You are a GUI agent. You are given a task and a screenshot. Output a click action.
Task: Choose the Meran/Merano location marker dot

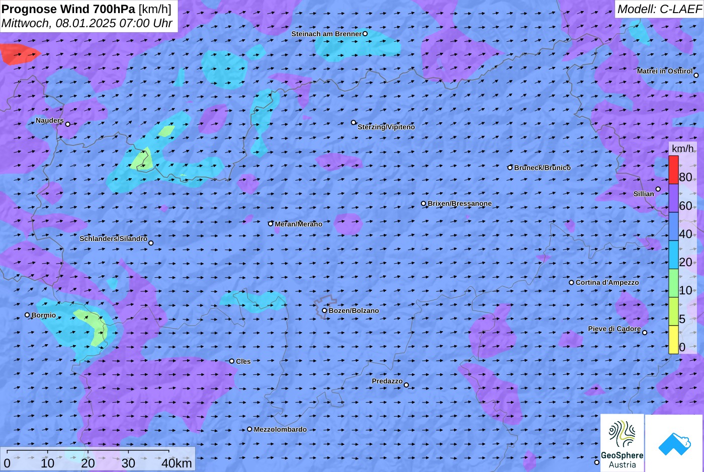point(271,224)
